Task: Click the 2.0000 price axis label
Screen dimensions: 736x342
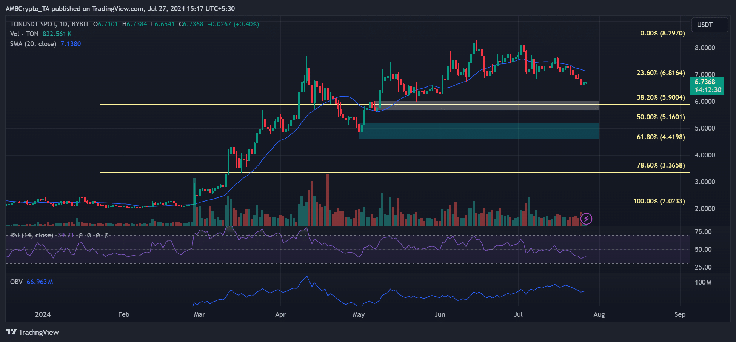Action: [705, 209]
